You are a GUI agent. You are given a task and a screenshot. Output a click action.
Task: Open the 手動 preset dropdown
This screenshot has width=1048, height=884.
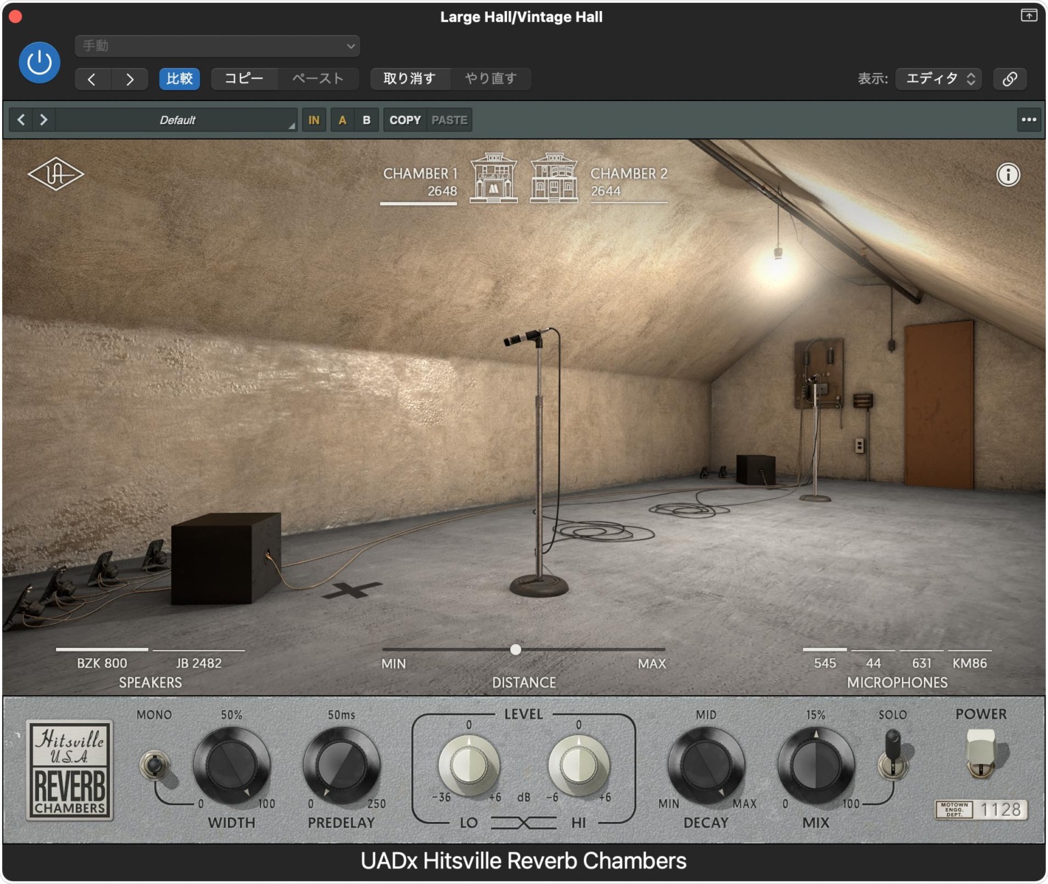click(217, 46)
